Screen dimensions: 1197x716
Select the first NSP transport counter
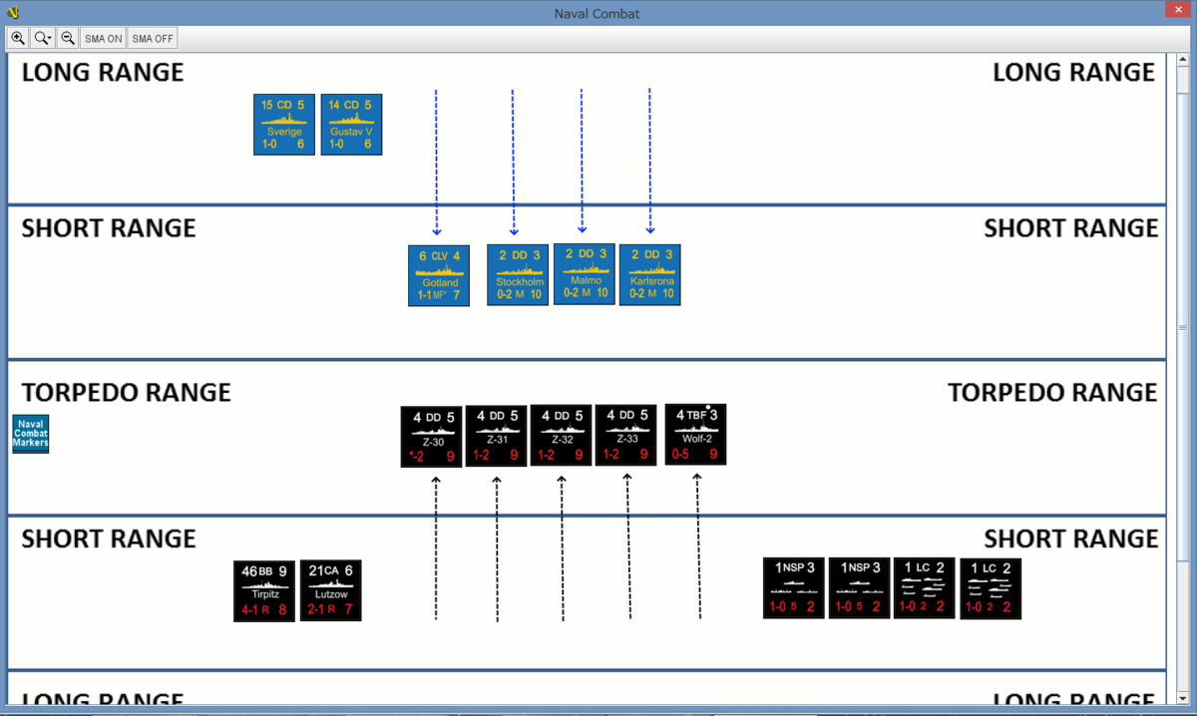(x=794, y=588)
